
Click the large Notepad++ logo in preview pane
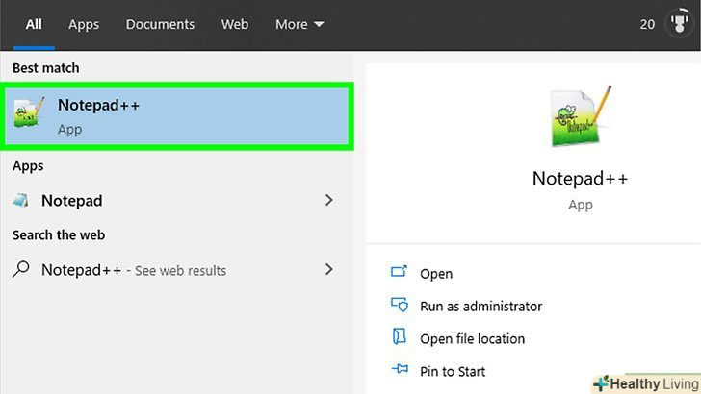pyautogui.click(x=581, y=118)
